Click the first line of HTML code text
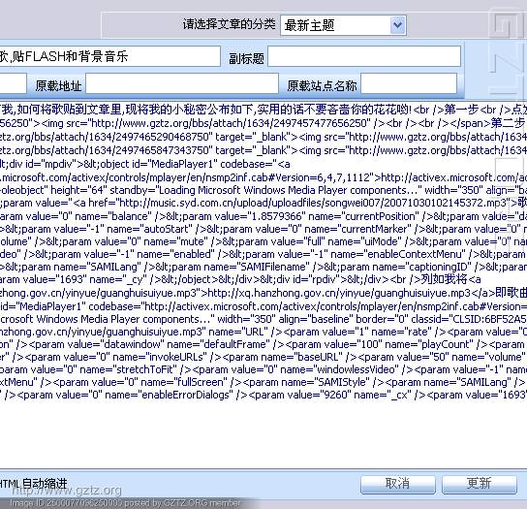Screen dimensions: 527x509 (263, 110)
